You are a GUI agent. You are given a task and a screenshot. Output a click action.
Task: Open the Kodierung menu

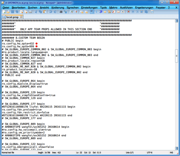pos(58,8)
